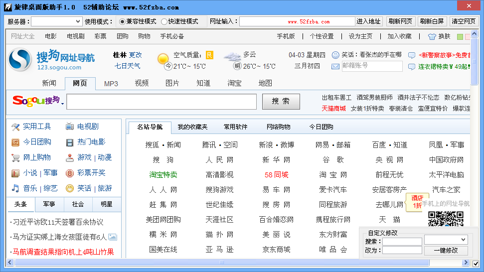Screen dimensions: 484x272
Task: Click the air quality 良 badge
Action: tap(209, 55)
